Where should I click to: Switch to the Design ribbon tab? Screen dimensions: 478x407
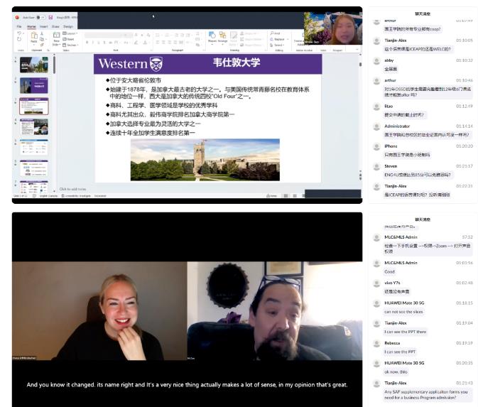click(68, 26)
